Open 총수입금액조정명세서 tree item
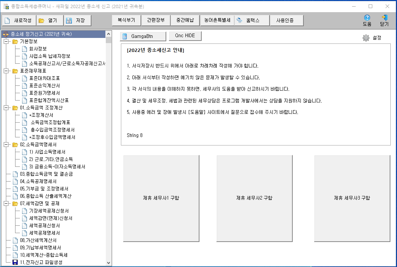This screenshot has height=267, width=397. pos(53,130)
